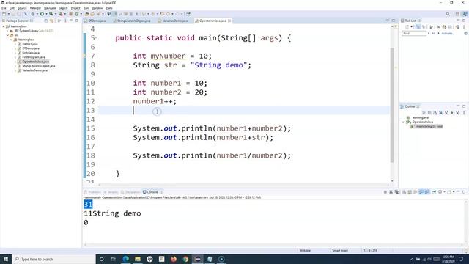
Task: Click the Coverage run icon in toolbar
Action: [51, 14]
